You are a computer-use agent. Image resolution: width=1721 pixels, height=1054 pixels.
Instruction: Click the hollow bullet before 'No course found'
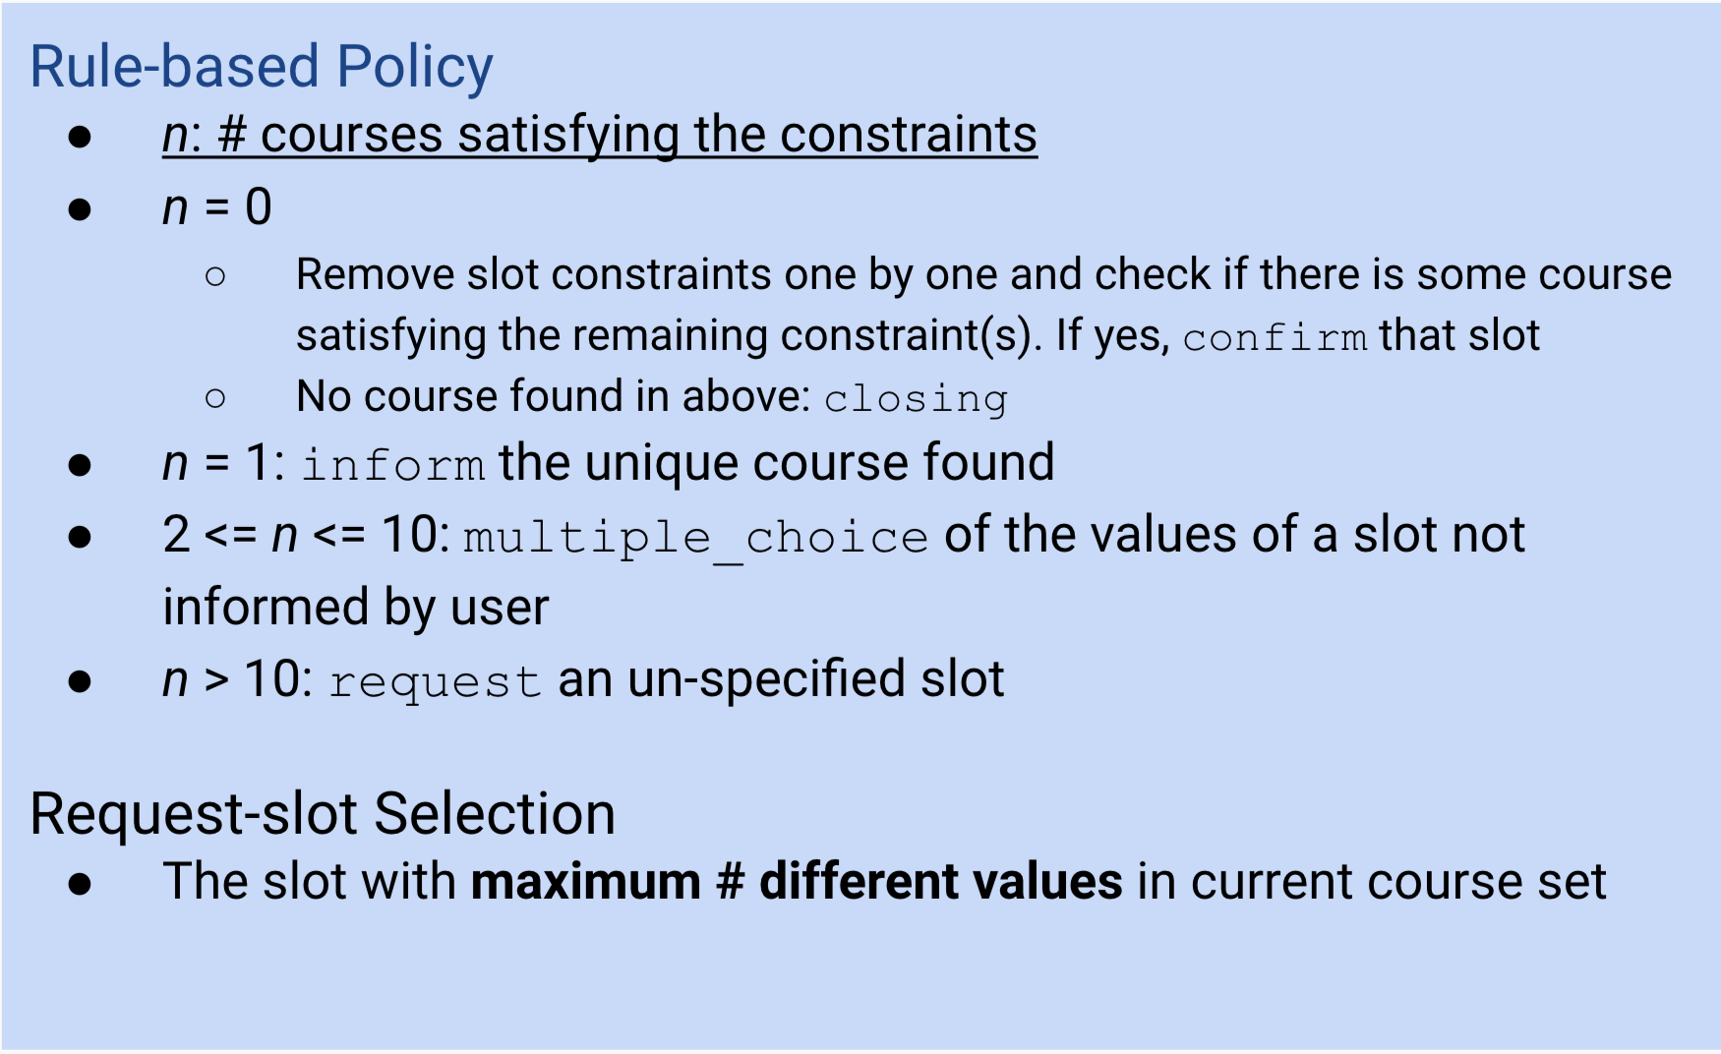tap(215, 398)
